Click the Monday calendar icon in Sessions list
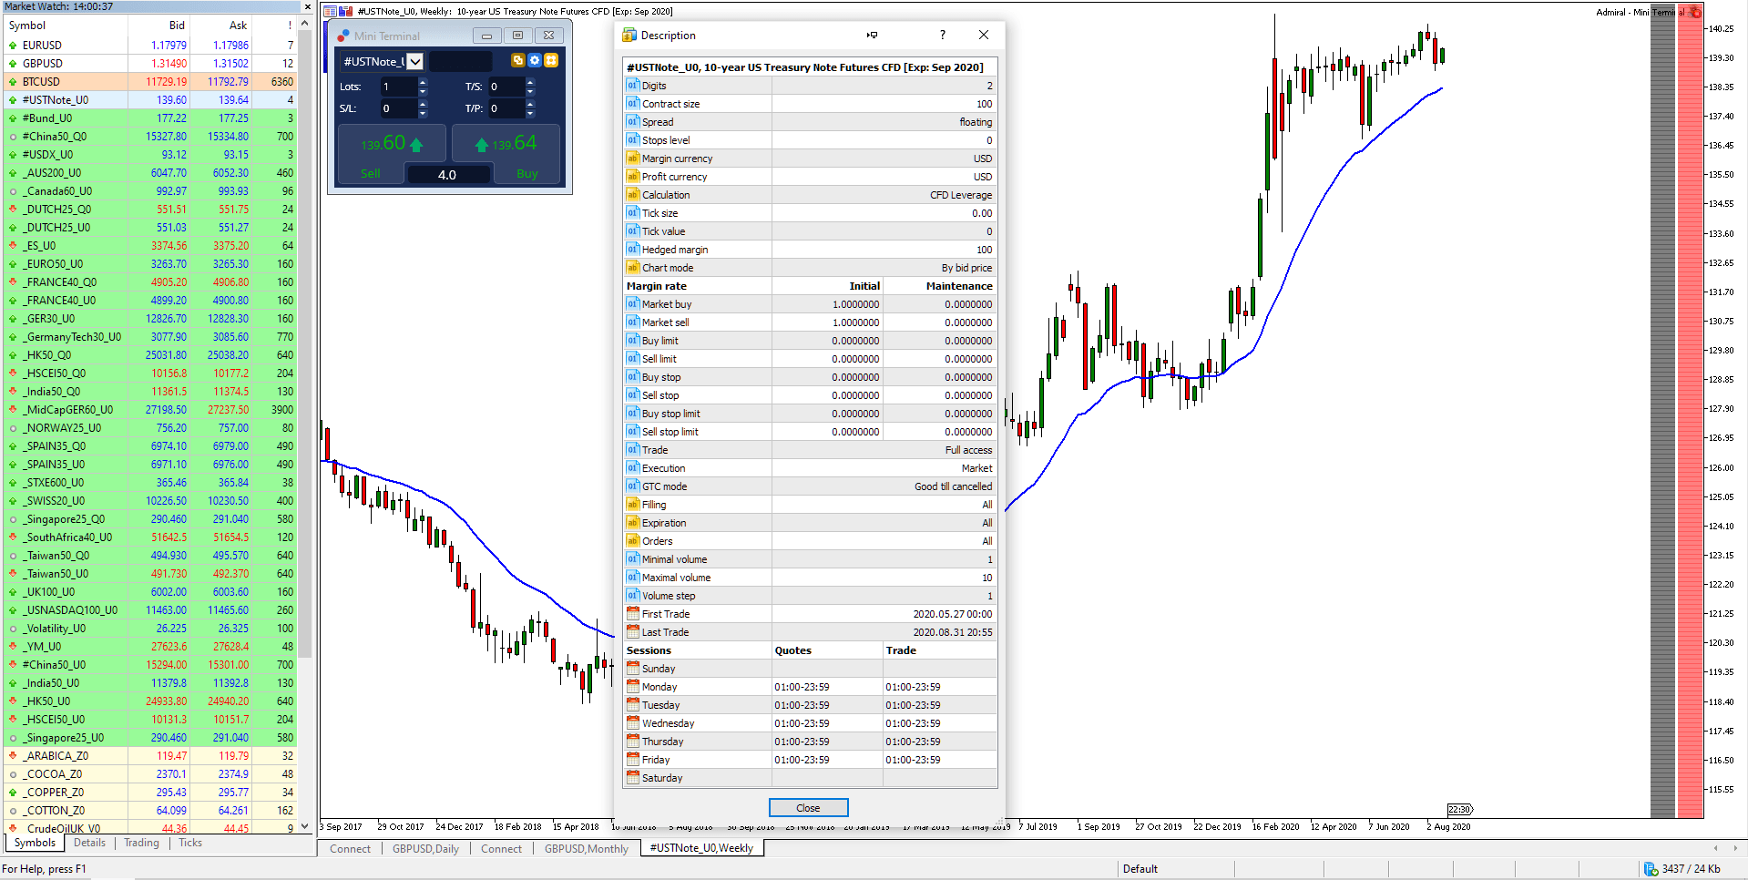Screen dimensions: 1748x880 click(x=633, y=686)
